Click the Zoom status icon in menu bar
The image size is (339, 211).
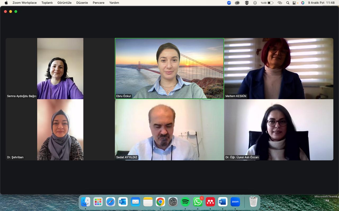229,3
